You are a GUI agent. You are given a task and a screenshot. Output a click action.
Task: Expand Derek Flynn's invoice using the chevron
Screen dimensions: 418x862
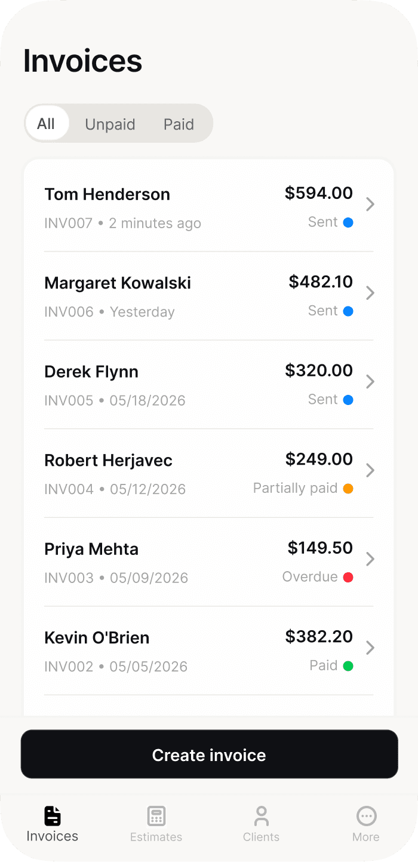pos(370,382)
